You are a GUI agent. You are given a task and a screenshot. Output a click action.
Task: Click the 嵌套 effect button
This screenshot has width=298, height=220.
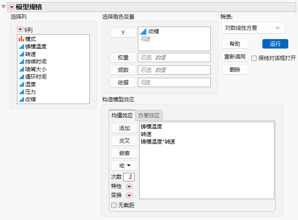click(125, 153)
